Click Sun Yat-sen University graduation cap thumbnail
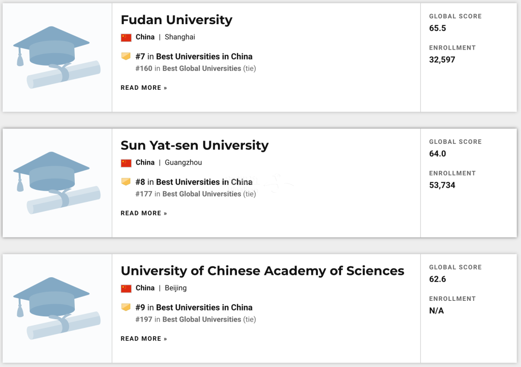The height and width of the screenshot is (367, 521). click(57, 183)
